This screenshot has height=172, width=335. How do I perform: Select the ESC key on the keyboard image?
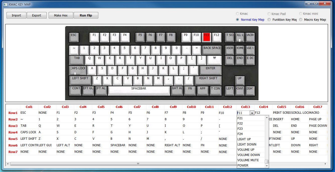click(74, 37)
